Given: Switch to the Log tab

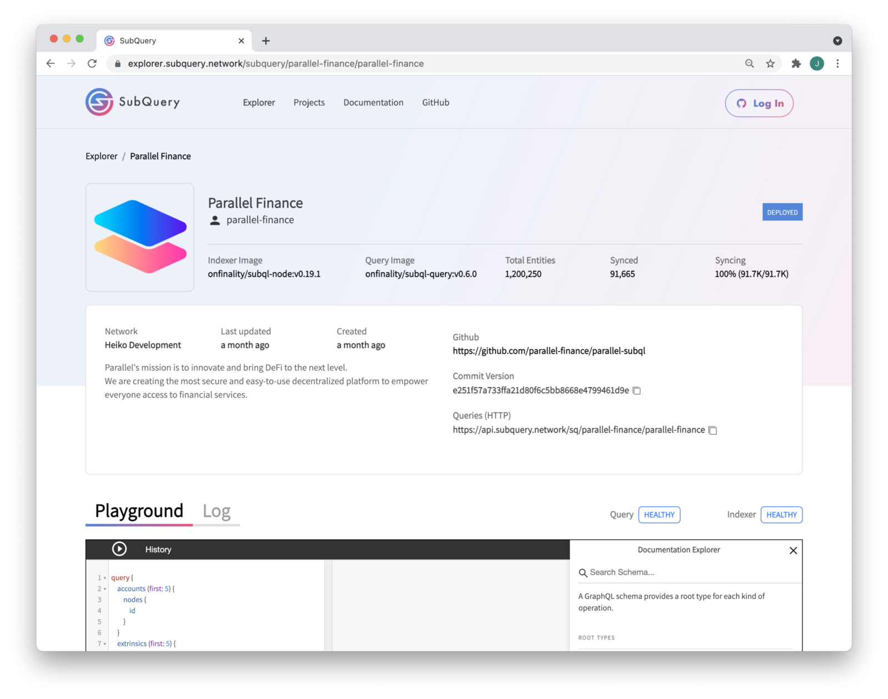Looking at the screenshot, I should point(216,511).
